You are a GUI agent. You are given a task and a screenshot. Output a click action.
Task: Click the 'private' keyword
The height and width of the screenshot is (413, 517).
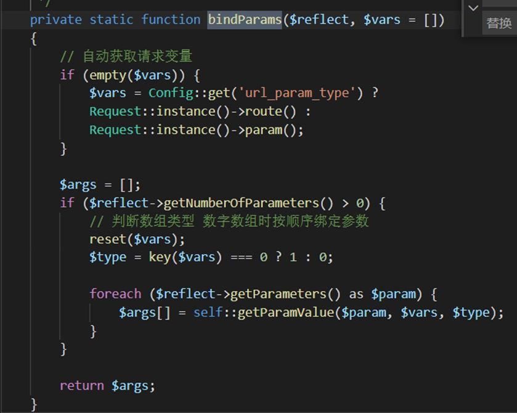pos(55,20)
